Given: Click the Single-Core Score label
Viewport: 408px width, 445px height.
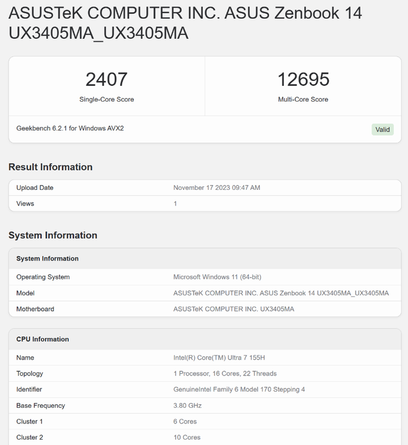Looking at the screenshot, I should 107,99.
